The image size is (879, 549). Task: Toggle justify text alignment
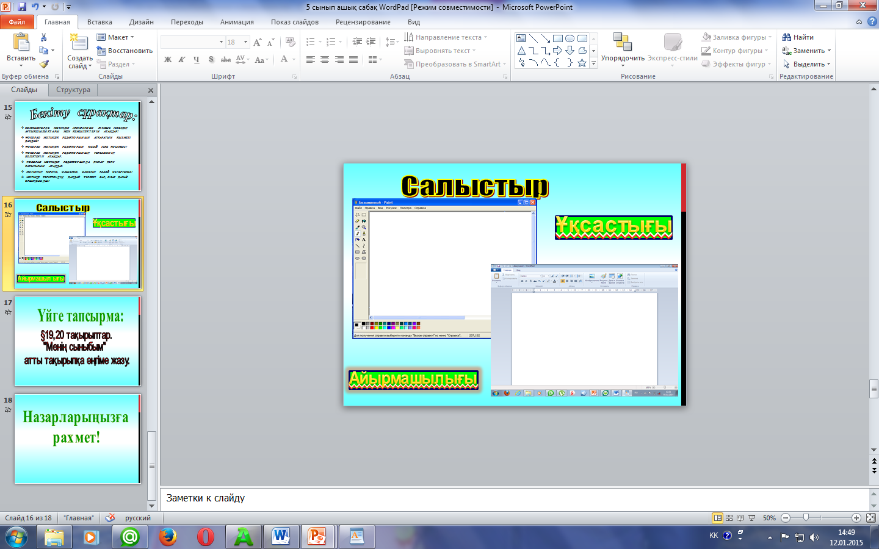click(353, 60)
